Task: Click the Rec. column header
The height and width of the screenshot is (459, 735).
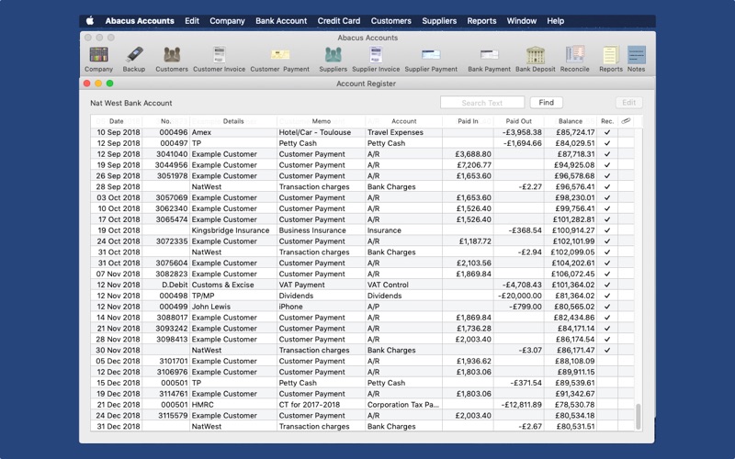Action: click(x=607, y=121)
